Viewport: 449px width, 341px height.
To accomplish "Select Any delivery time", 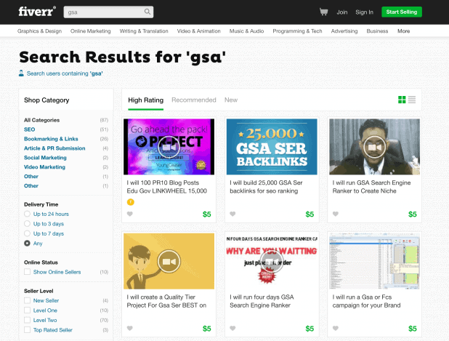I will [x=27, y=243].
